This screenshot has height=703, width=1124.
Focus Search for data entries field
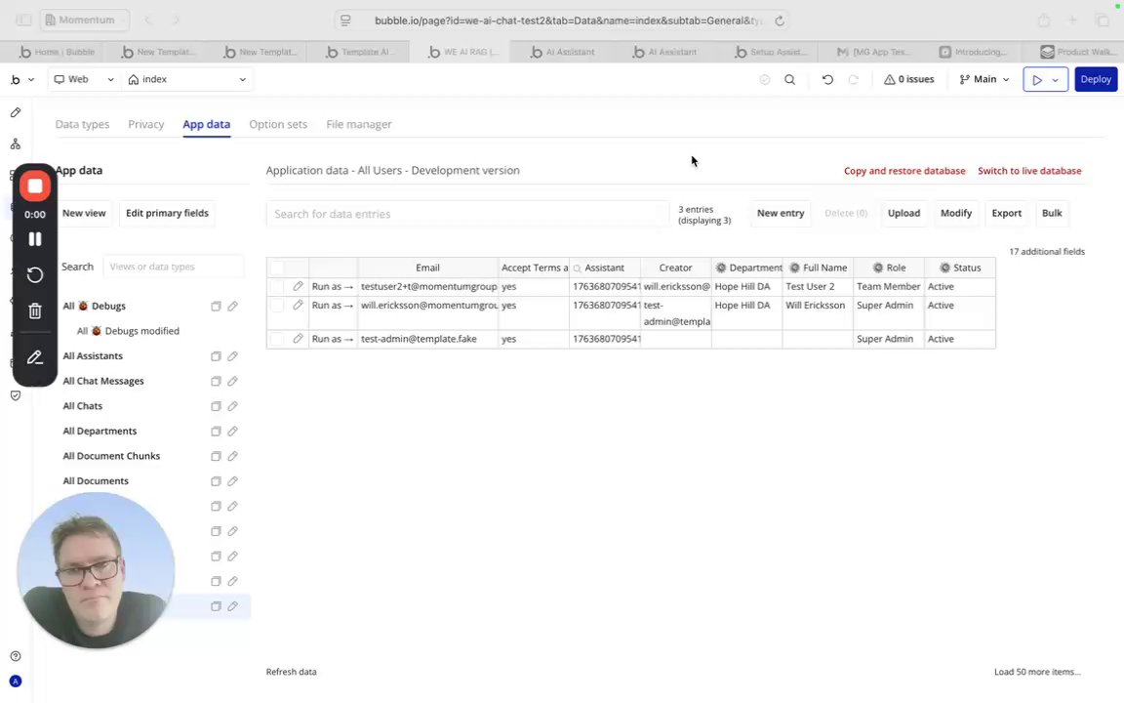tap(466, 214)
